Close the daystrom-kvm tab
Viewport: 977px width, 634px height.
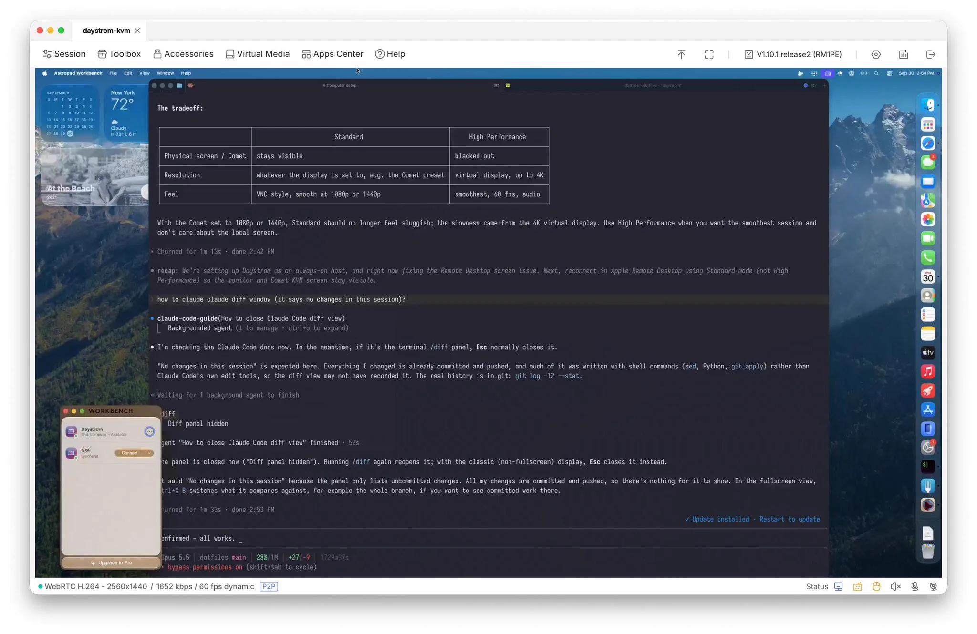tap(137, 31)
